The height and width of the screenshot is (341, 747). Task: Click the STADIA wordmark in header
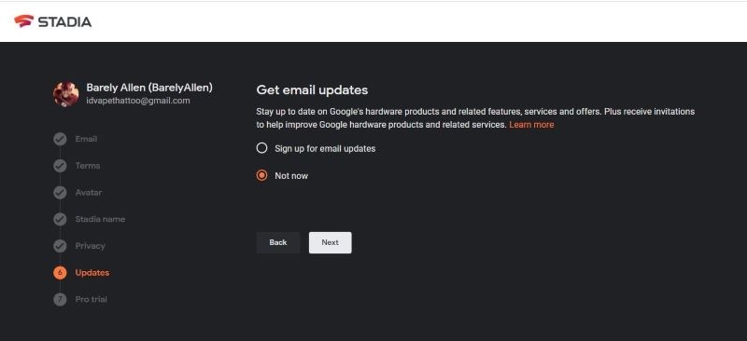64,21
